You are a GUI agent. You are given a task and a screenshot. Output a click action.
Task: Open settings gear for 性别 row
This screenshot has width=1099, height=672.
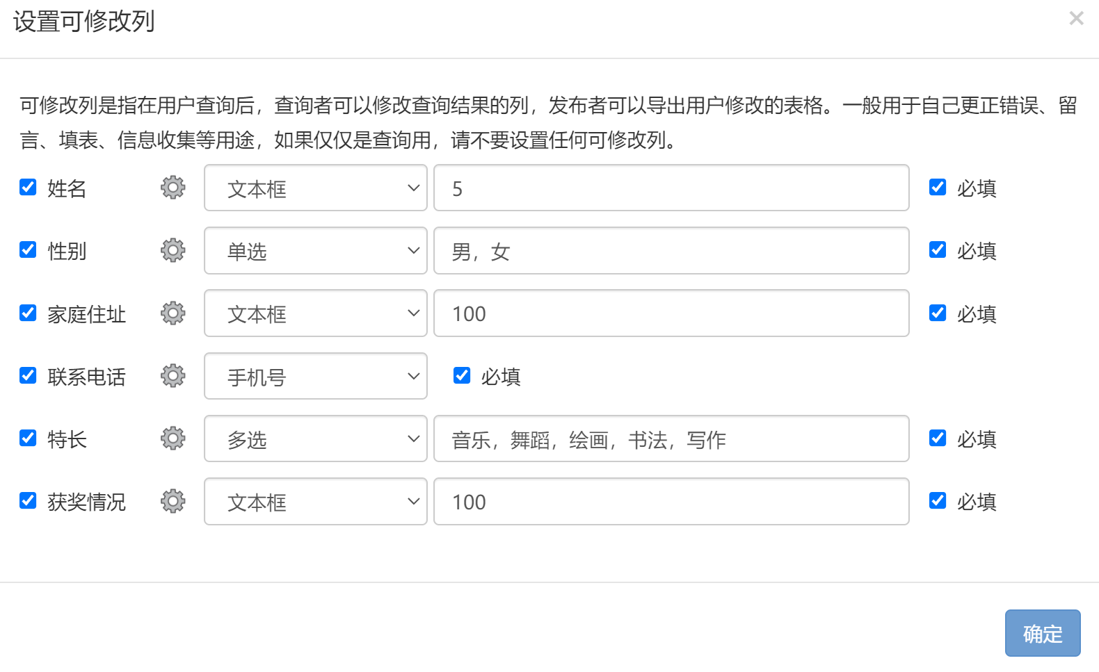point(173,250)
